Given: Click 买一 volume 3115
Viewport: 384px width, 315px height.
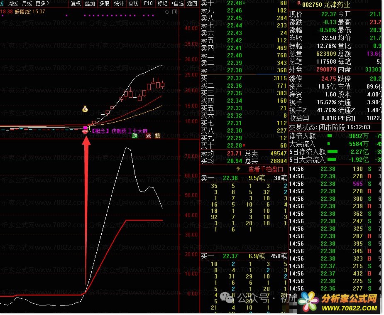Looking at the screenshot, I should (280, 78).
